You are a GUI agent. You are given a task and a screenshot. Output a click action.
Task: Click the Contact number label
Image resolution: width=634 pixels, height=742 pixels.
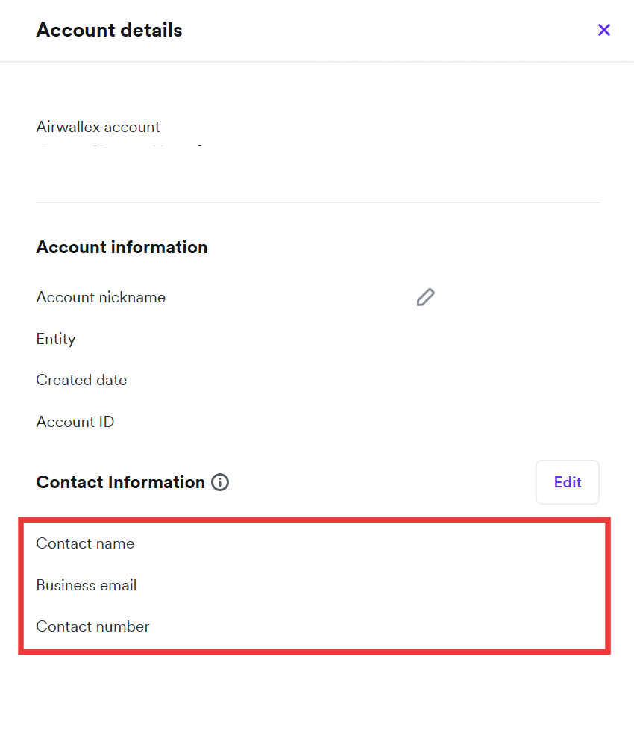pyautogui.click(x=92, y=626)
